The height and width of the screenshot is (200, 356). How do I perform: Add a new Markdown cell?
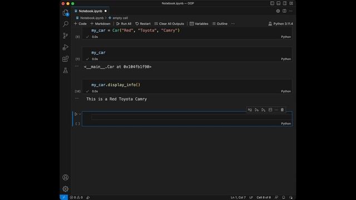click(x=100, y=23)
